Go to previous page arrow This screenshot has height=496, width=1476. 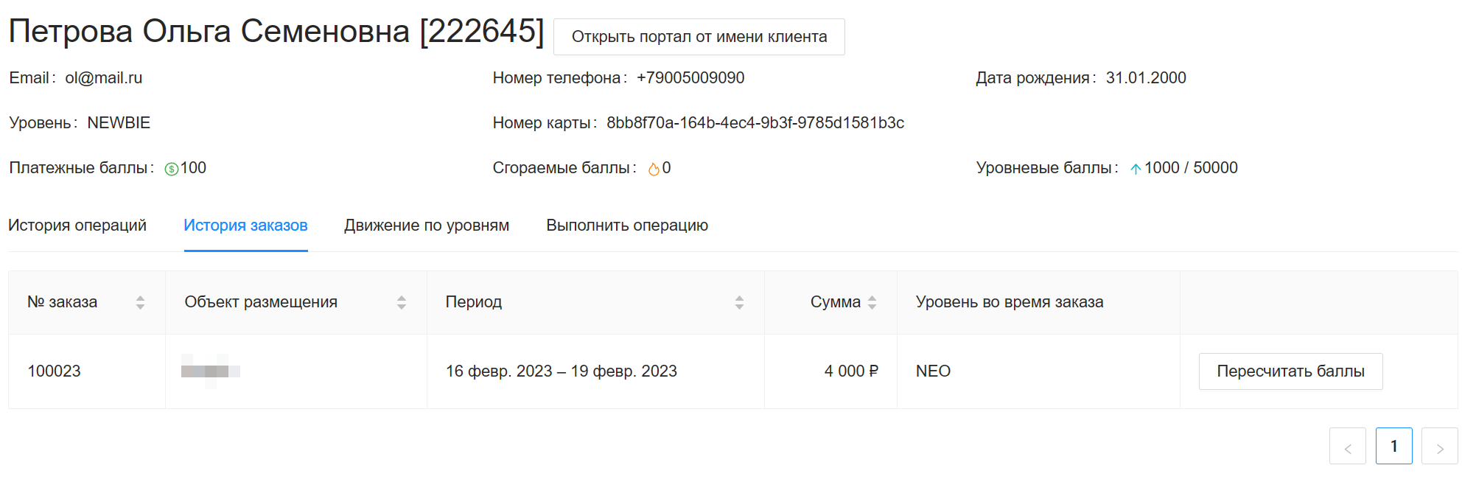point(1347,447)
